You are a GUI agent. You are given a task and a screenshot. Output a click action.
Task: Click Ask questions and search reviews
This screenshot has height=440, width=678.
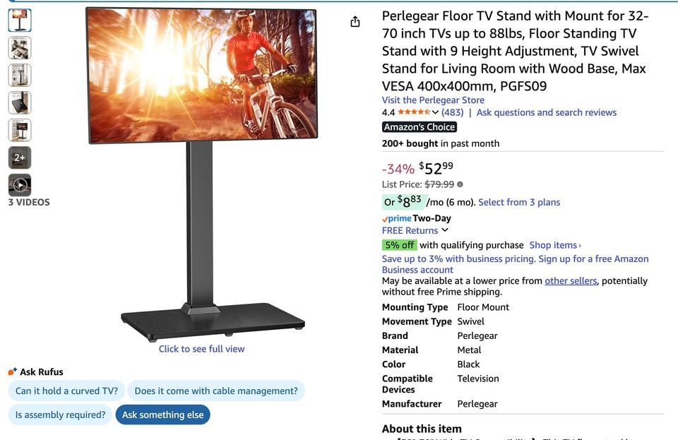[x=547, y=112]
